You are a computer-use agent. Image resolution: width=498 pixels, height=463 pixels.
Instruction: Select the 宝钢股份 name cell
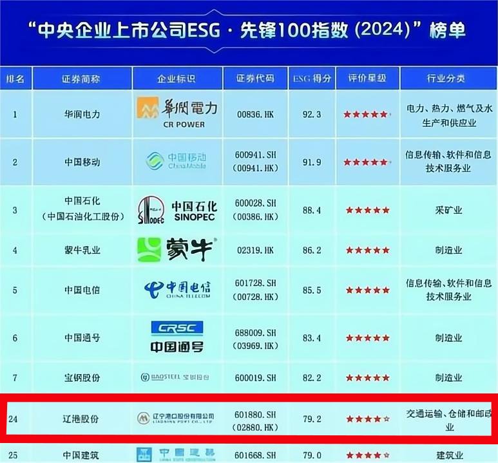click(x=82, y=377)
